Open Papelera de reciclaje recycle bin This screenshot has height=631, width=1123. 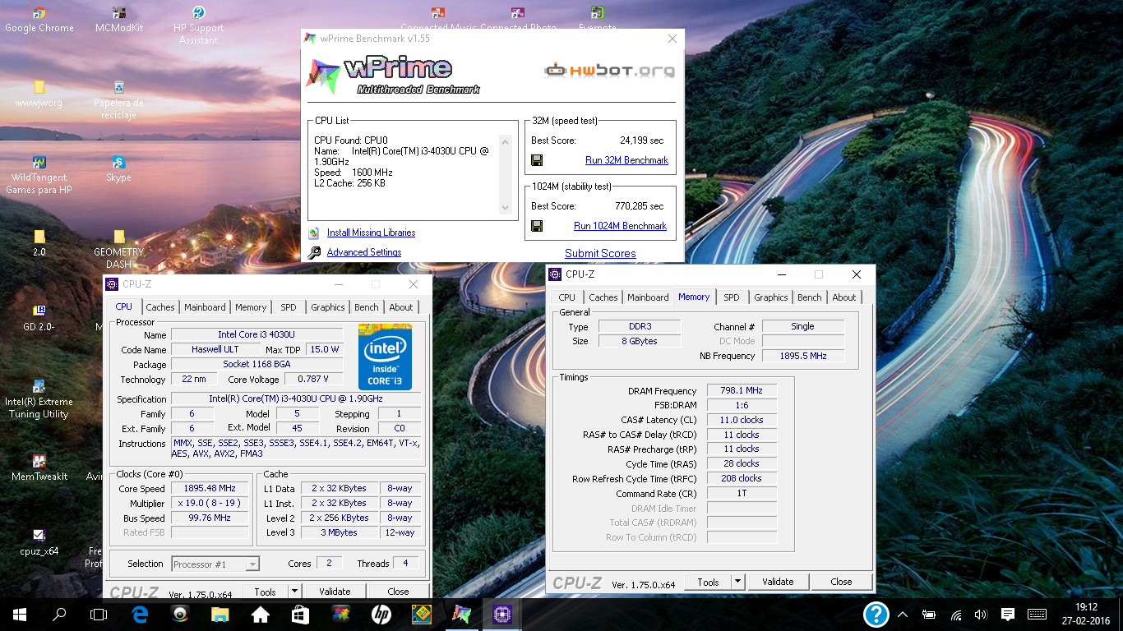(119, 100)
